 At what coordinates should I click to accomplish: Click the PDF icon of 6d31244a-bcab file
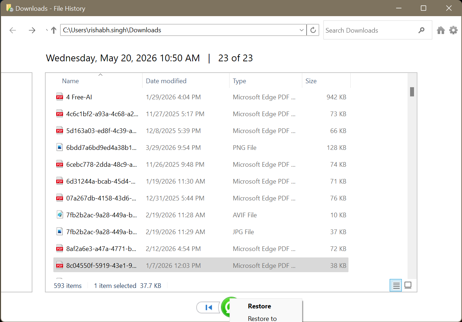pyautogui.click(x=59, y=181)
